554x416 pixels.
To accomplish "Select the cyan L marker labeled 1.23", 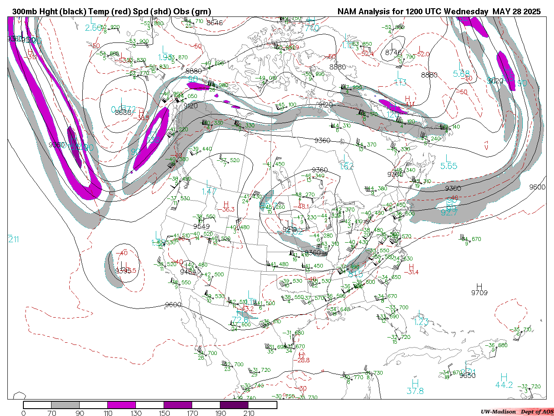I will tap(420, 314).
